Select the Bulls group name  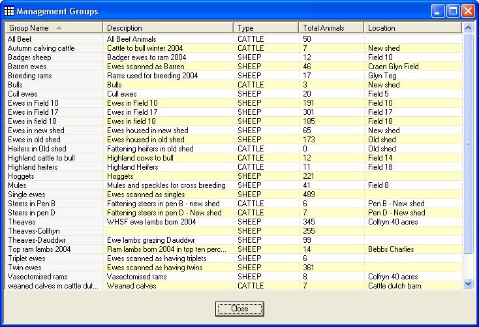tap(15, 85)
